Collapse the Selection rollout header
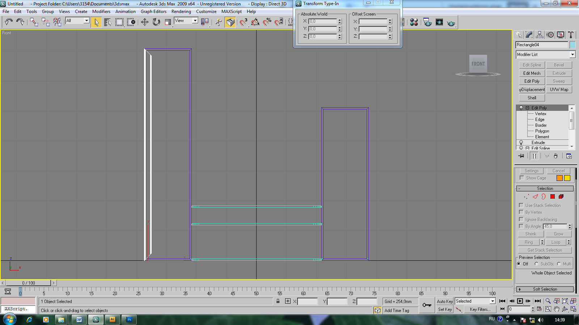579x325 pixels. (x=545, y=188)
